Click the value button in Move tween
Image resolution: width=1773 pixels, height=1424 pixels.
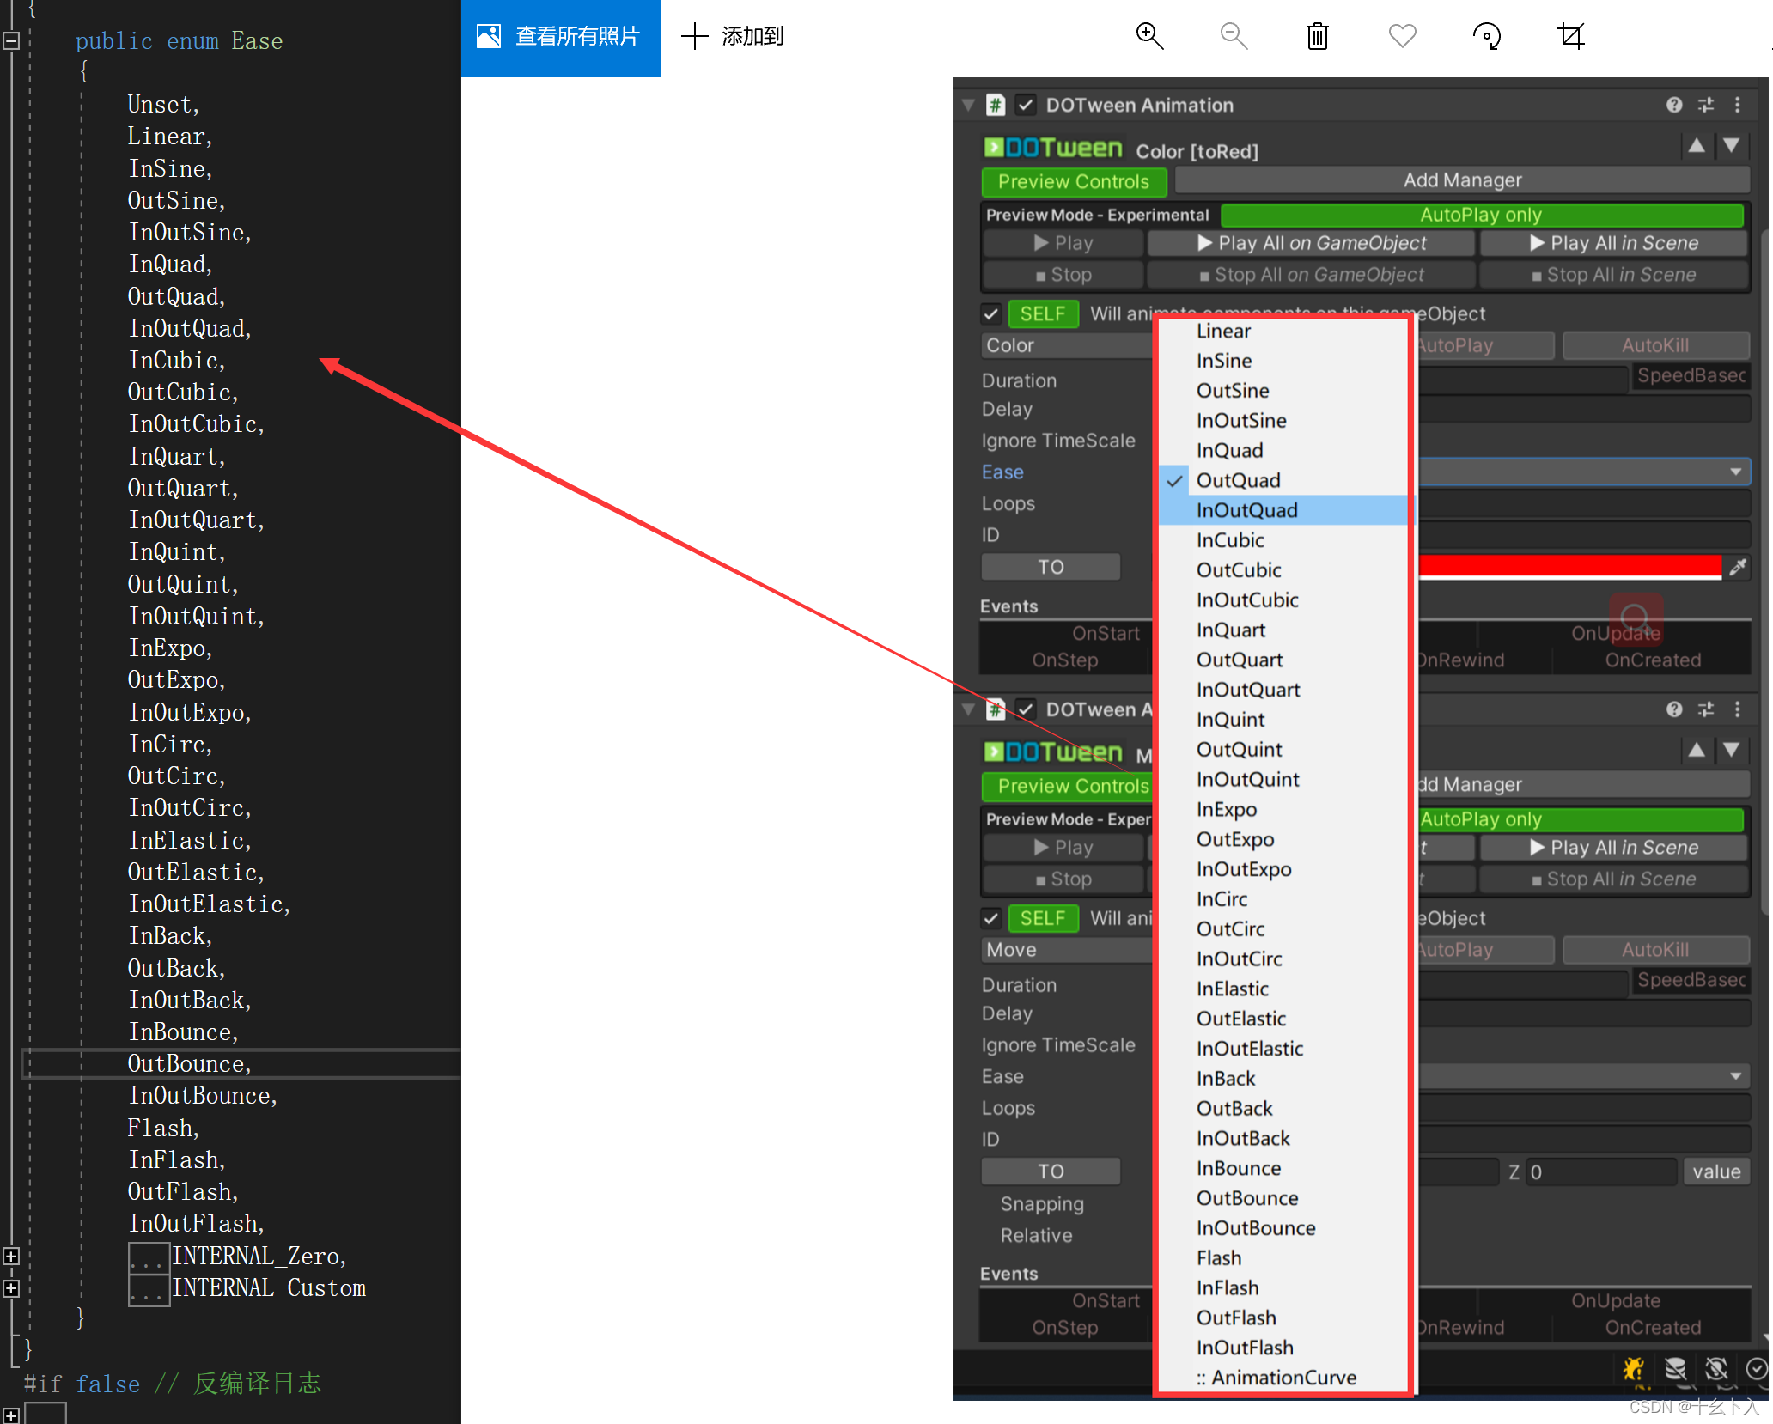point(1716,1171)
